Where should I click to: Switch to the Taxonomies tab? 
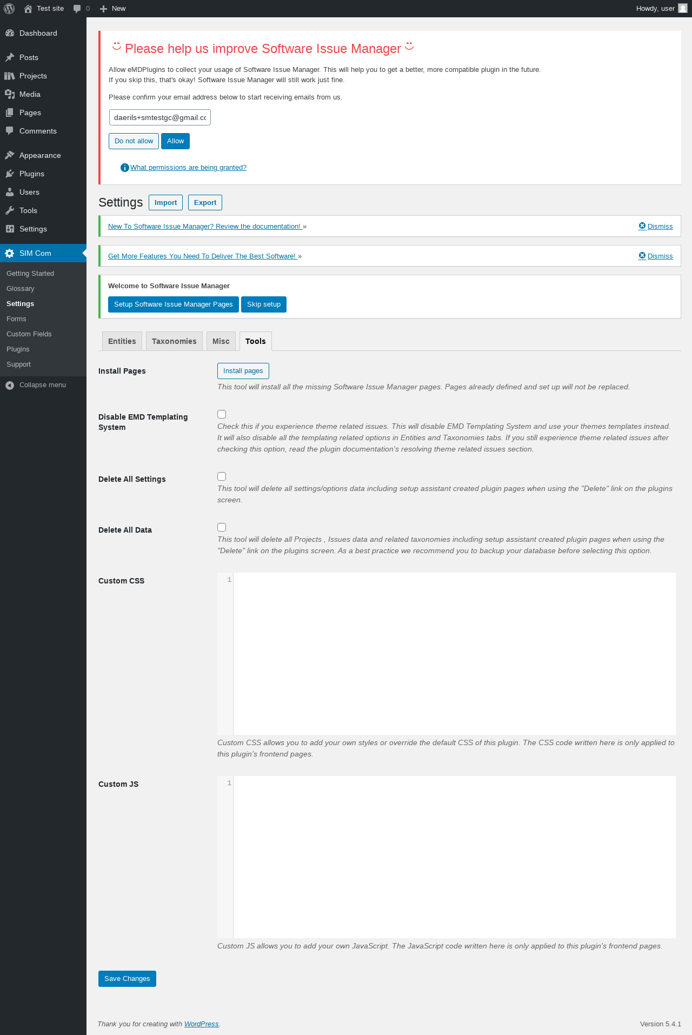[174, 341]
